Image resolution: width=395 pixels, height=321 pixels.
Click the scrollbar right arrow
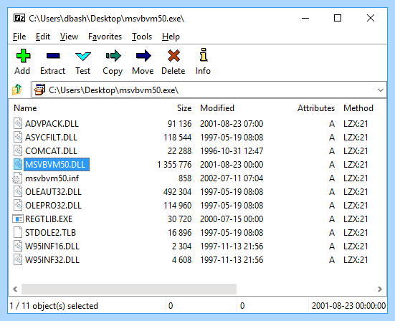(380, 289)
